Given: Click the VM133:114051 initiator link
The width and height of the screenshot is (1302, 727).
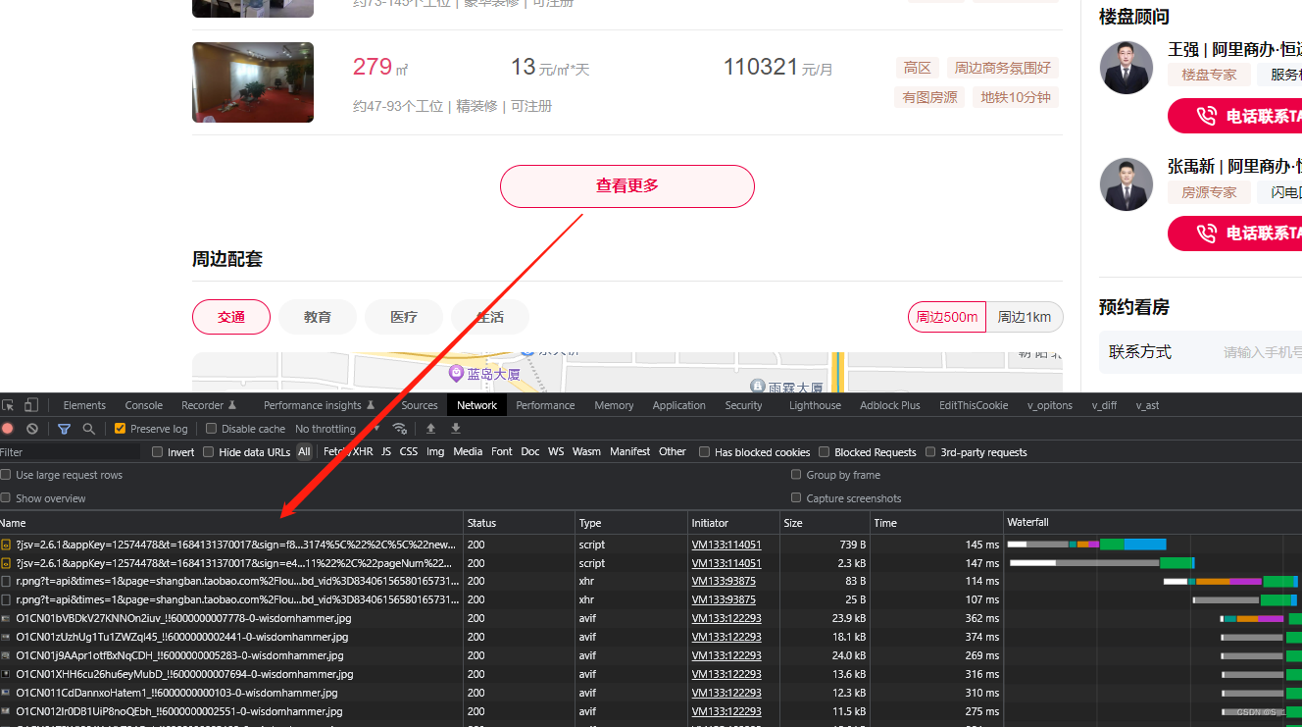Looking at the screenshot, I should click(726, 545).
